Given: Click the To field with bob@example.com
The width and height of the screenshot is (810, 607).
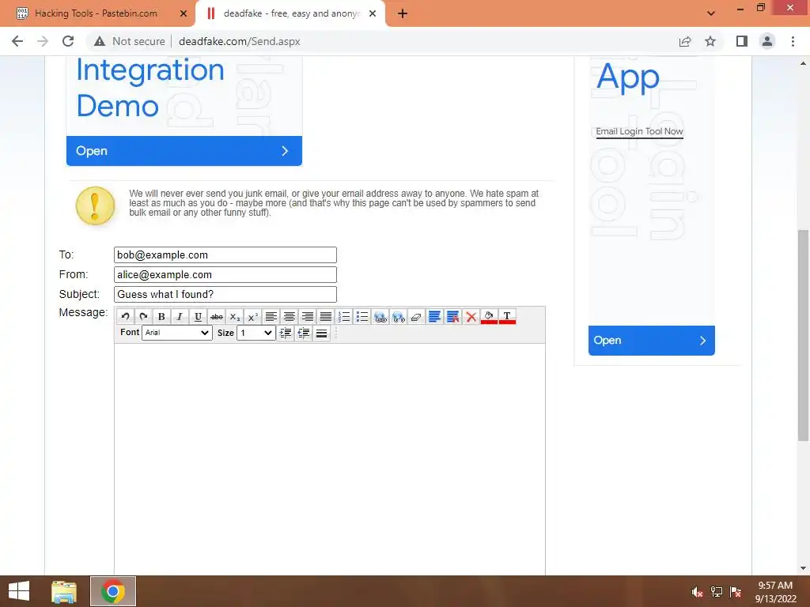Looking at the screenshot, I should (x=225, y=255).
